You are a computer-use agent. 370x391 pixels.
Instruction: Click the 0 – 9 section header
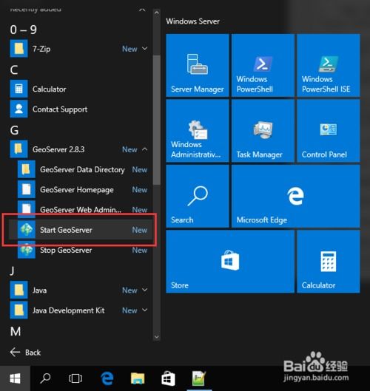[23, 30]
